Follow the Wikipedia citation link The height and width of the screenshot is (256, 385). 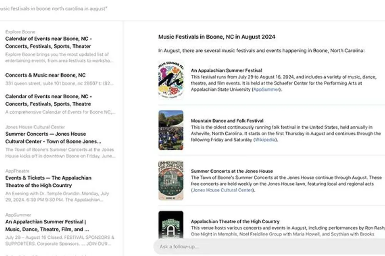click(x=265, y=140)
